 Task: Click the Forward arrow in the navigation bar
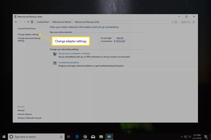click(x=21, y=22)
